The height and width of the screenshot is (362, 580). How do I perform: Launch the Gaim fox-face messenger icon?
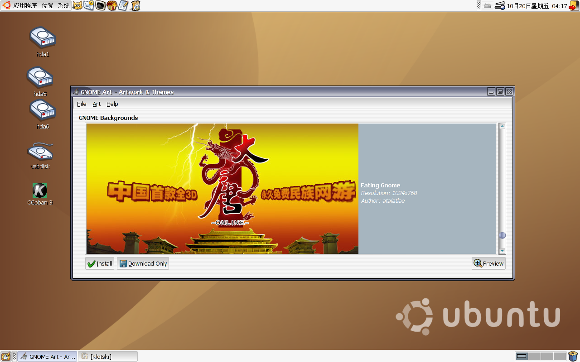[x=77, y=5]
